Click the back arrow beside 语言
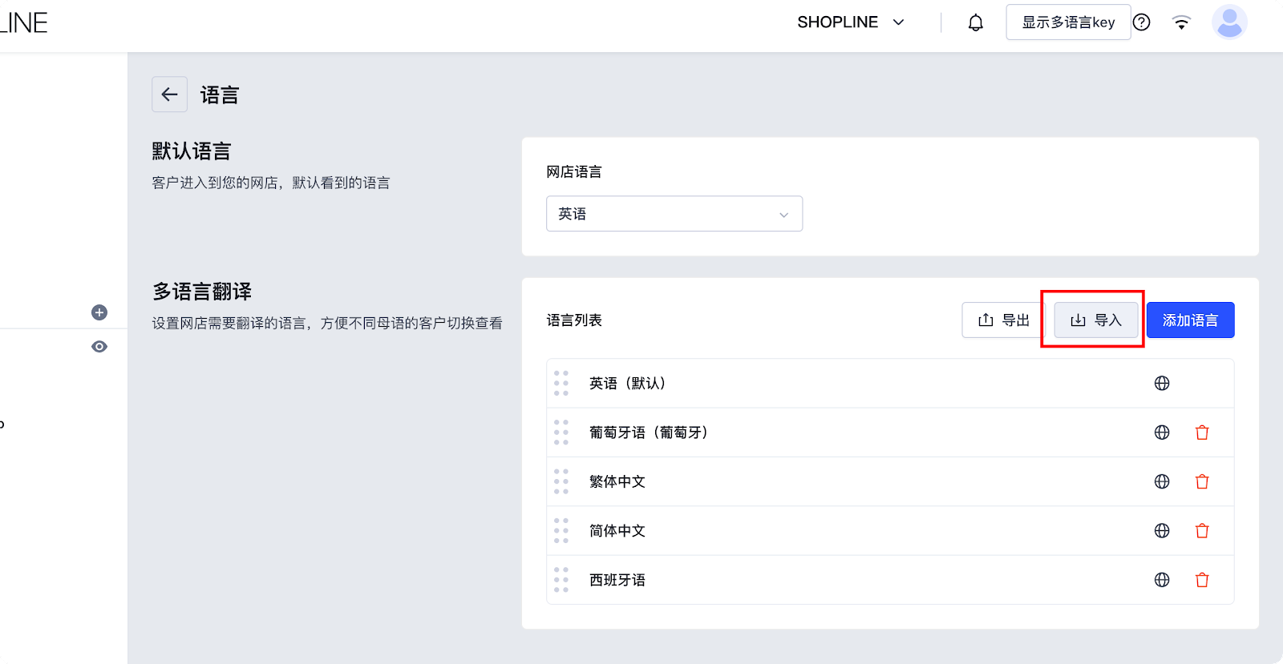 [169, 95]
